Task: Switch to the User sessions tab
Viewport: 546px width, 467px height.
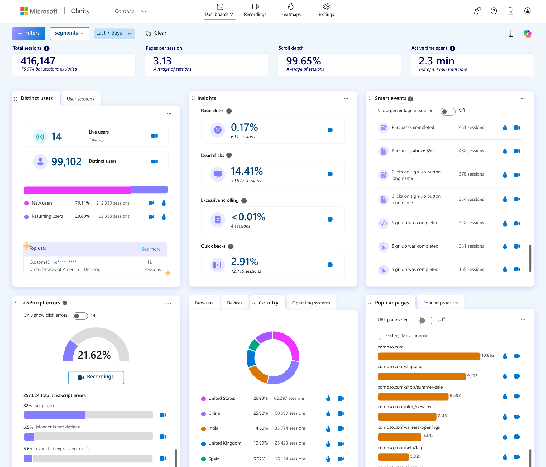Action: point(80,99)
